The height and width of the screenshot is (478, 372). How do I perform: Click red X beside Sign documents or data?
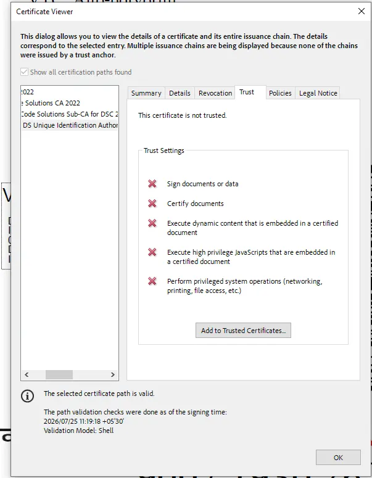tap(152, 184)
